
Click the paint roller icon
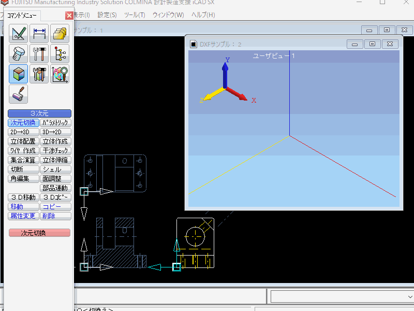click(18, 94)
